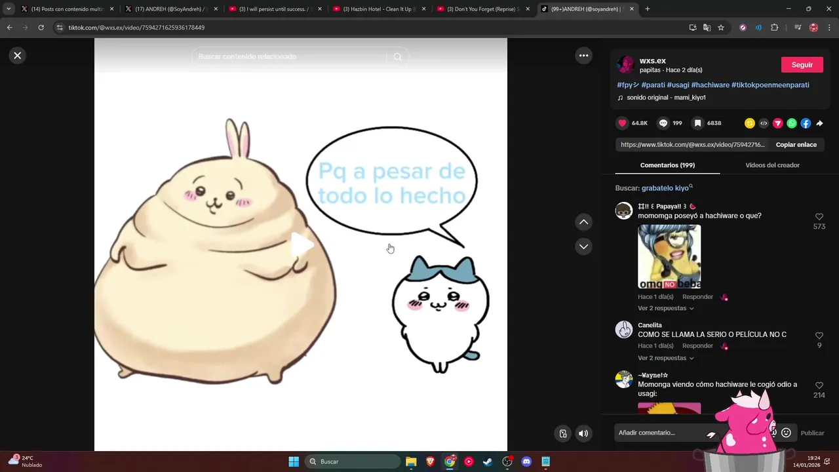839x472 pixels.
Task: Send to friends via red paper-plane icon
Action: tap(778, 123)
